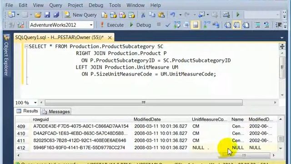
Task: Open the Project menu
Action: pos(75,5)
